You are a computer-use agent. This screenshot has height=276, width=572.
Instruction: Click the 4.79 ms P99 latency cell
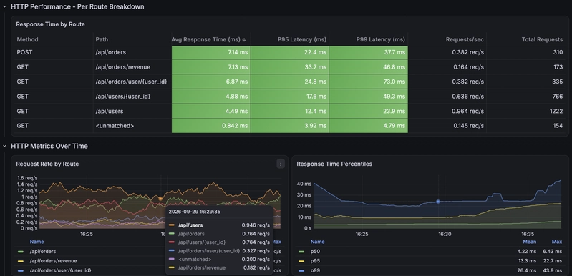point(369,126)
